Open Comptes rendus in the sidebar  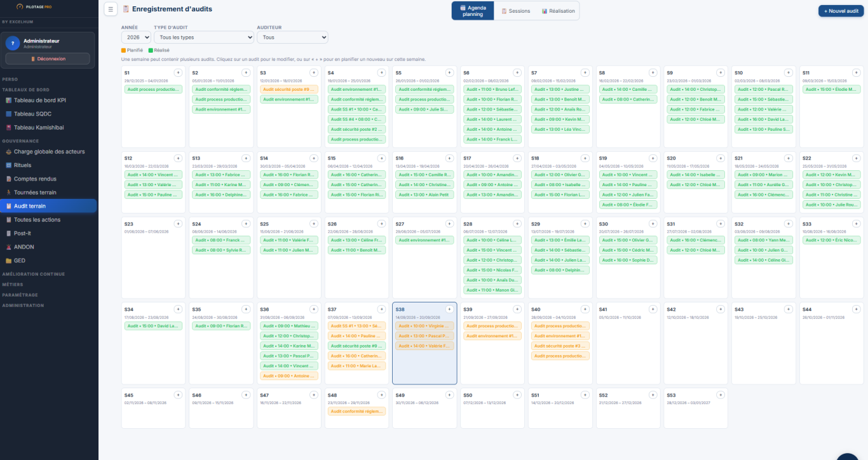click(x=49, y=179)
